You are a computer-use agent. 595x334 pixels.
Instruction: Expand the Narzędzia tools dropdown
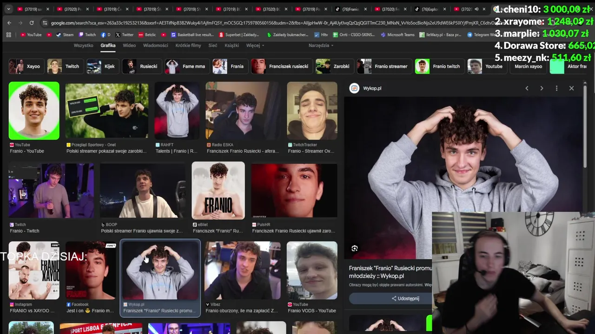pos(321,45)
